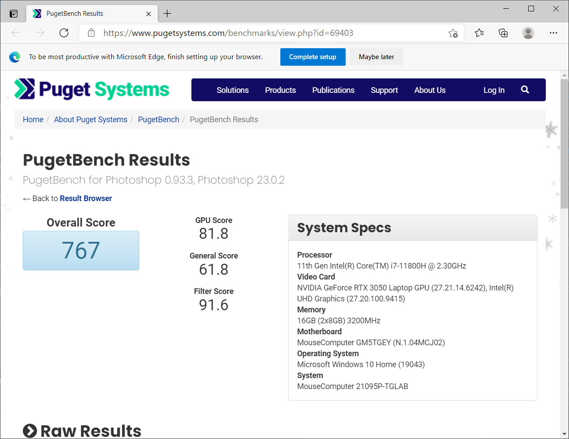Click the Edge logo in setup banner
The image size is (569, 439).
(x=15, y=57)
